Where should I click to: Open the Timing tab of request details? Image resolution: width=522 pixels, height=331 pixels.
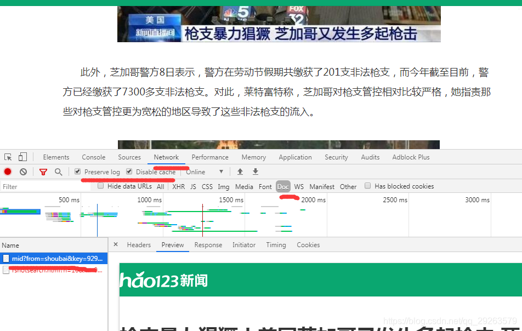coord(276,245)
